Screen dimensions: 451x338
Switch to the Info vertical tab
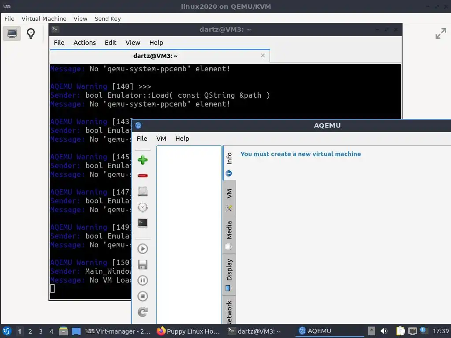coord(229,164)
